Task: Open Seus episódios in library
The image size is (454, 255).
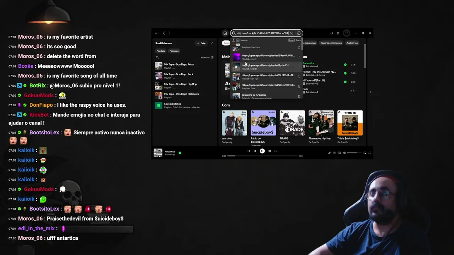Action: click(x=185, y=106)
